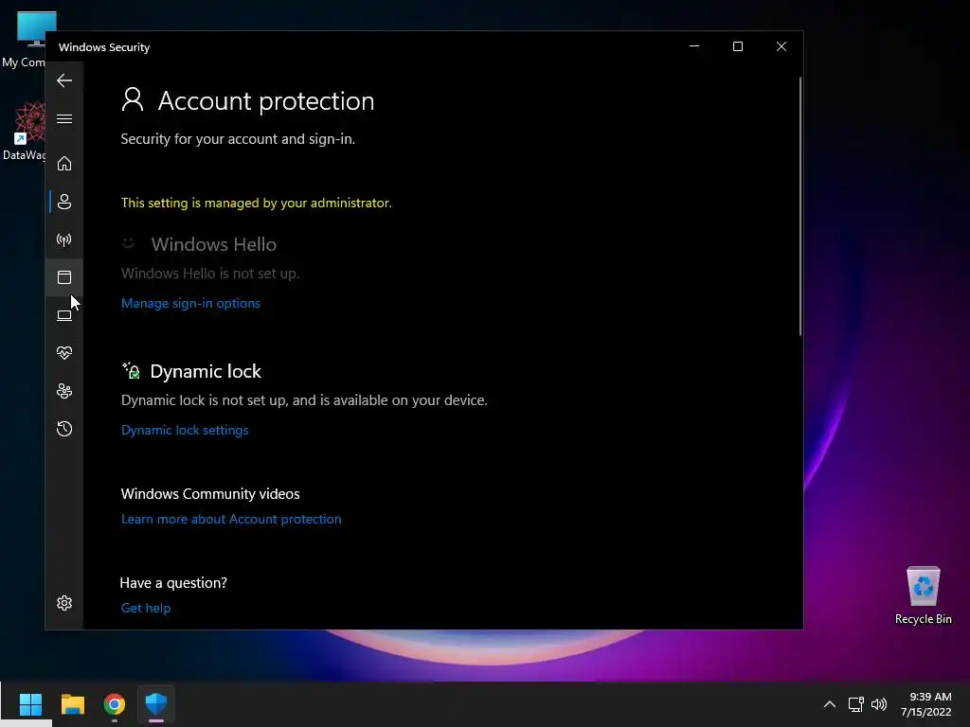Viewport: 970px width, 727px height.
Task: Click the Account protection heading text
Action: coord(266,100)
